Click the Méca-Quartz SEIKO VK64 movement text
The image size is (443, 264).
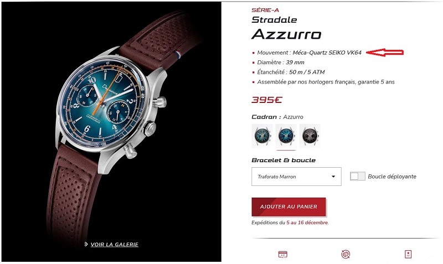tap(327, 53)
